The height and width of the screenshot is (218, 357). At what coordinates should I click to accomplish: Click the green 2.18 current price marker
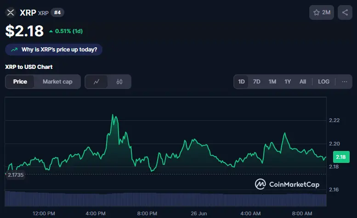coord(341,157)
